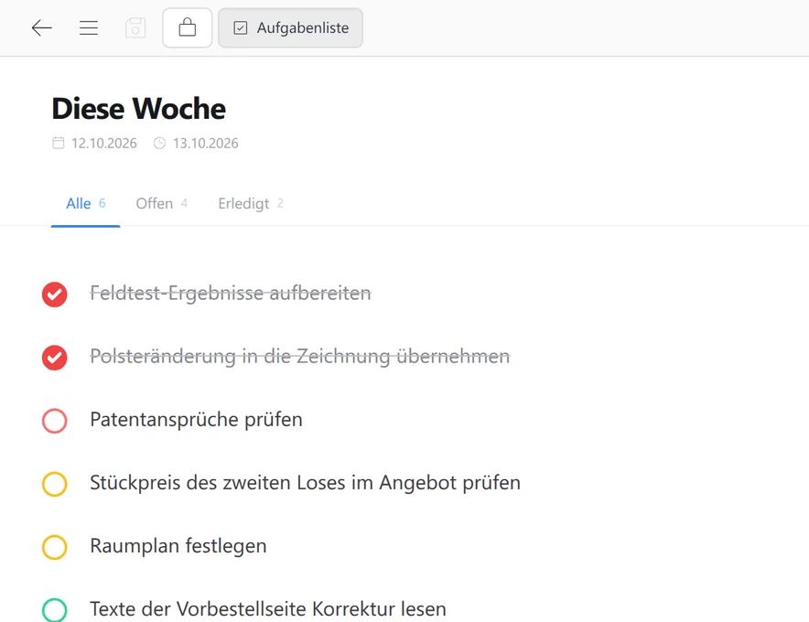Select text Patentansprüche prüfen
This screenshot has width=809, height=622.
point(196,420)
